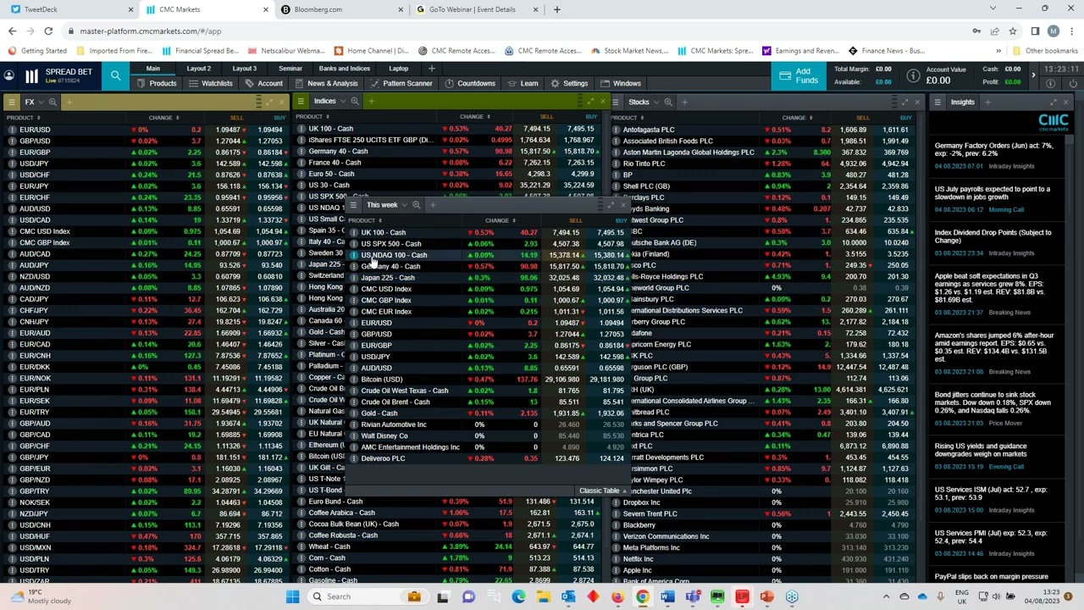Open the Account menu

[264, 83]
